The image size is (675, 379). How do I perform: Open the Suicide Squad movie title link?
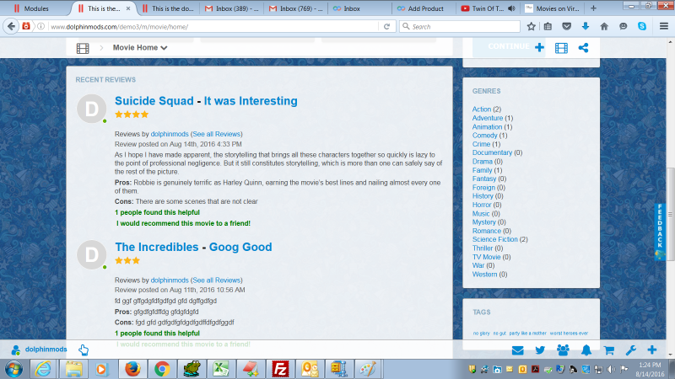point(154,100)
